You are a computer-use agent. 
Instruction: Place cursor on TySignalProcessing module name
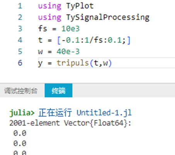[x=108, y=17]
